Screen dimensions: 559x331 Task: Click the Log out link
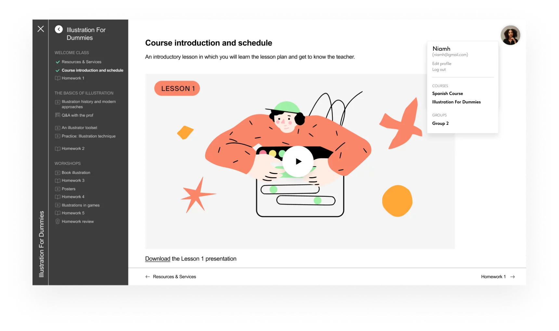[x=439, y=70]
